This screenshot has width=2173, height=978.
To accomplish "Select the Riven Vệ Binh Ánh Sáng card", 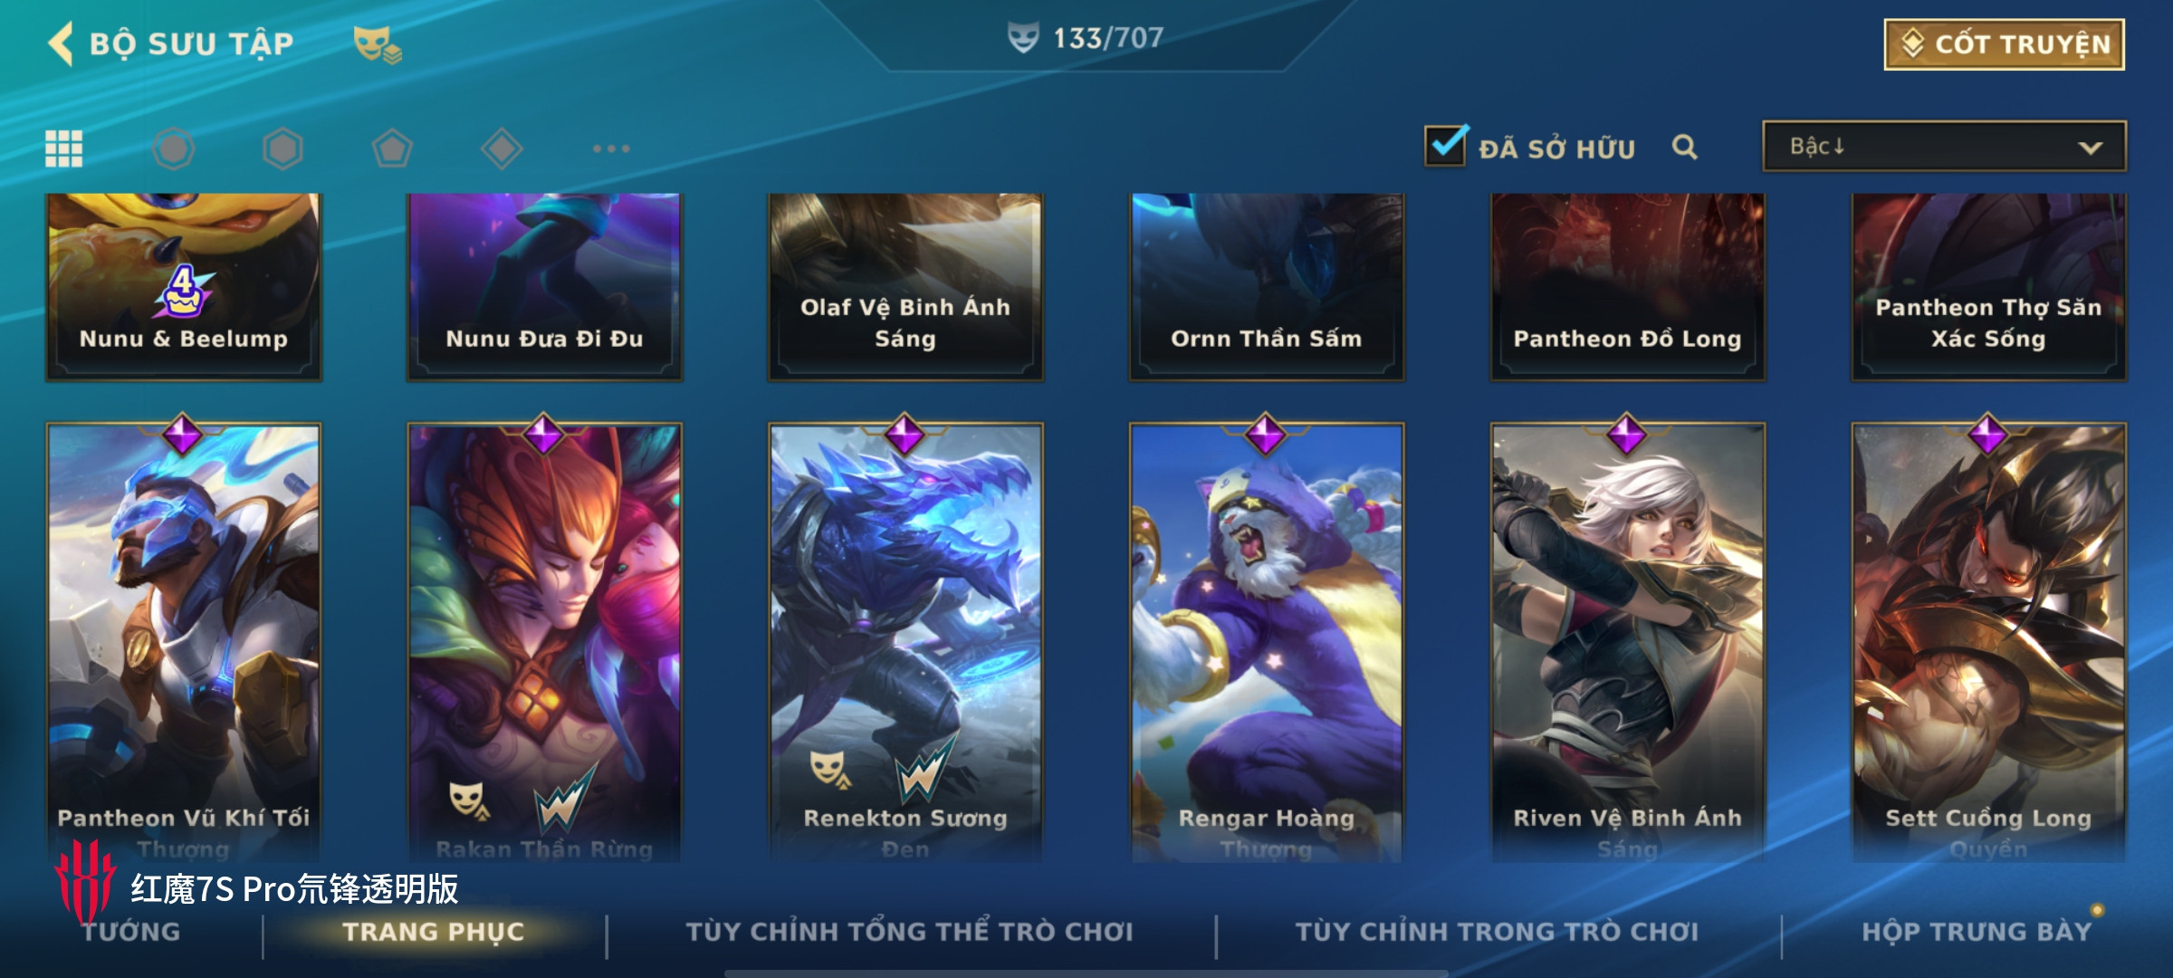I will coord(1628,642).
